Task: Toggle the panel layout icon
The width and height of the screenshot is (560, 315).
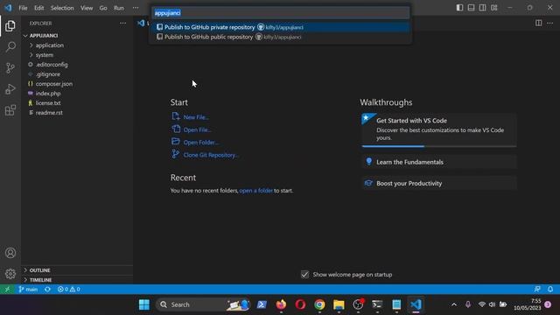Action: coord(471,8)
